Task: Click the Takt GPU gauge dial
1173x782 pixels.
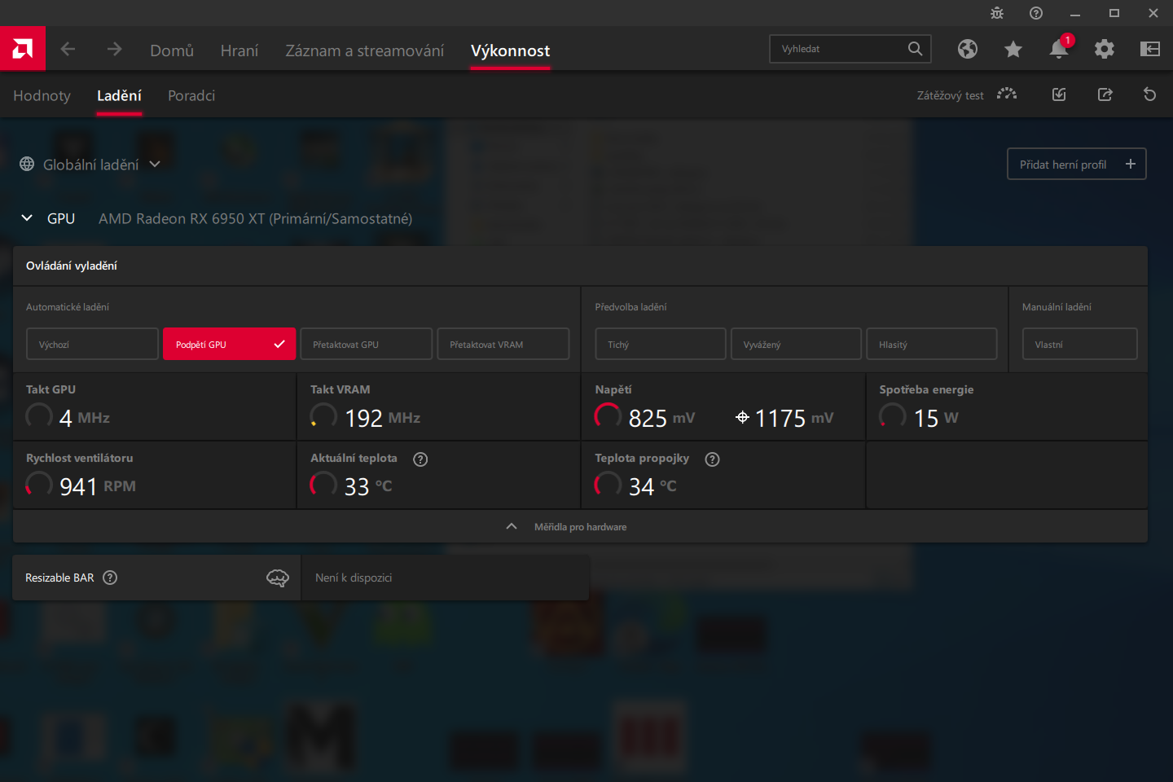Action: pos(39,416)
